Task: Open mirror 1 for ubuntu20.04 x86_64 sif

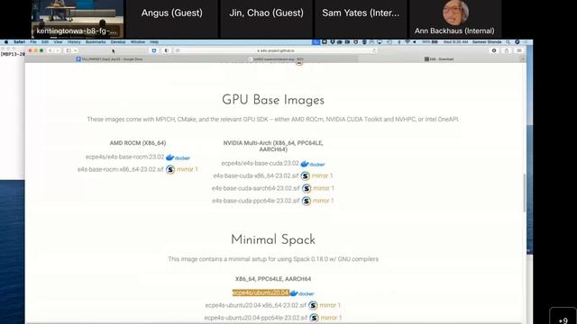Action: pos(330,305)
